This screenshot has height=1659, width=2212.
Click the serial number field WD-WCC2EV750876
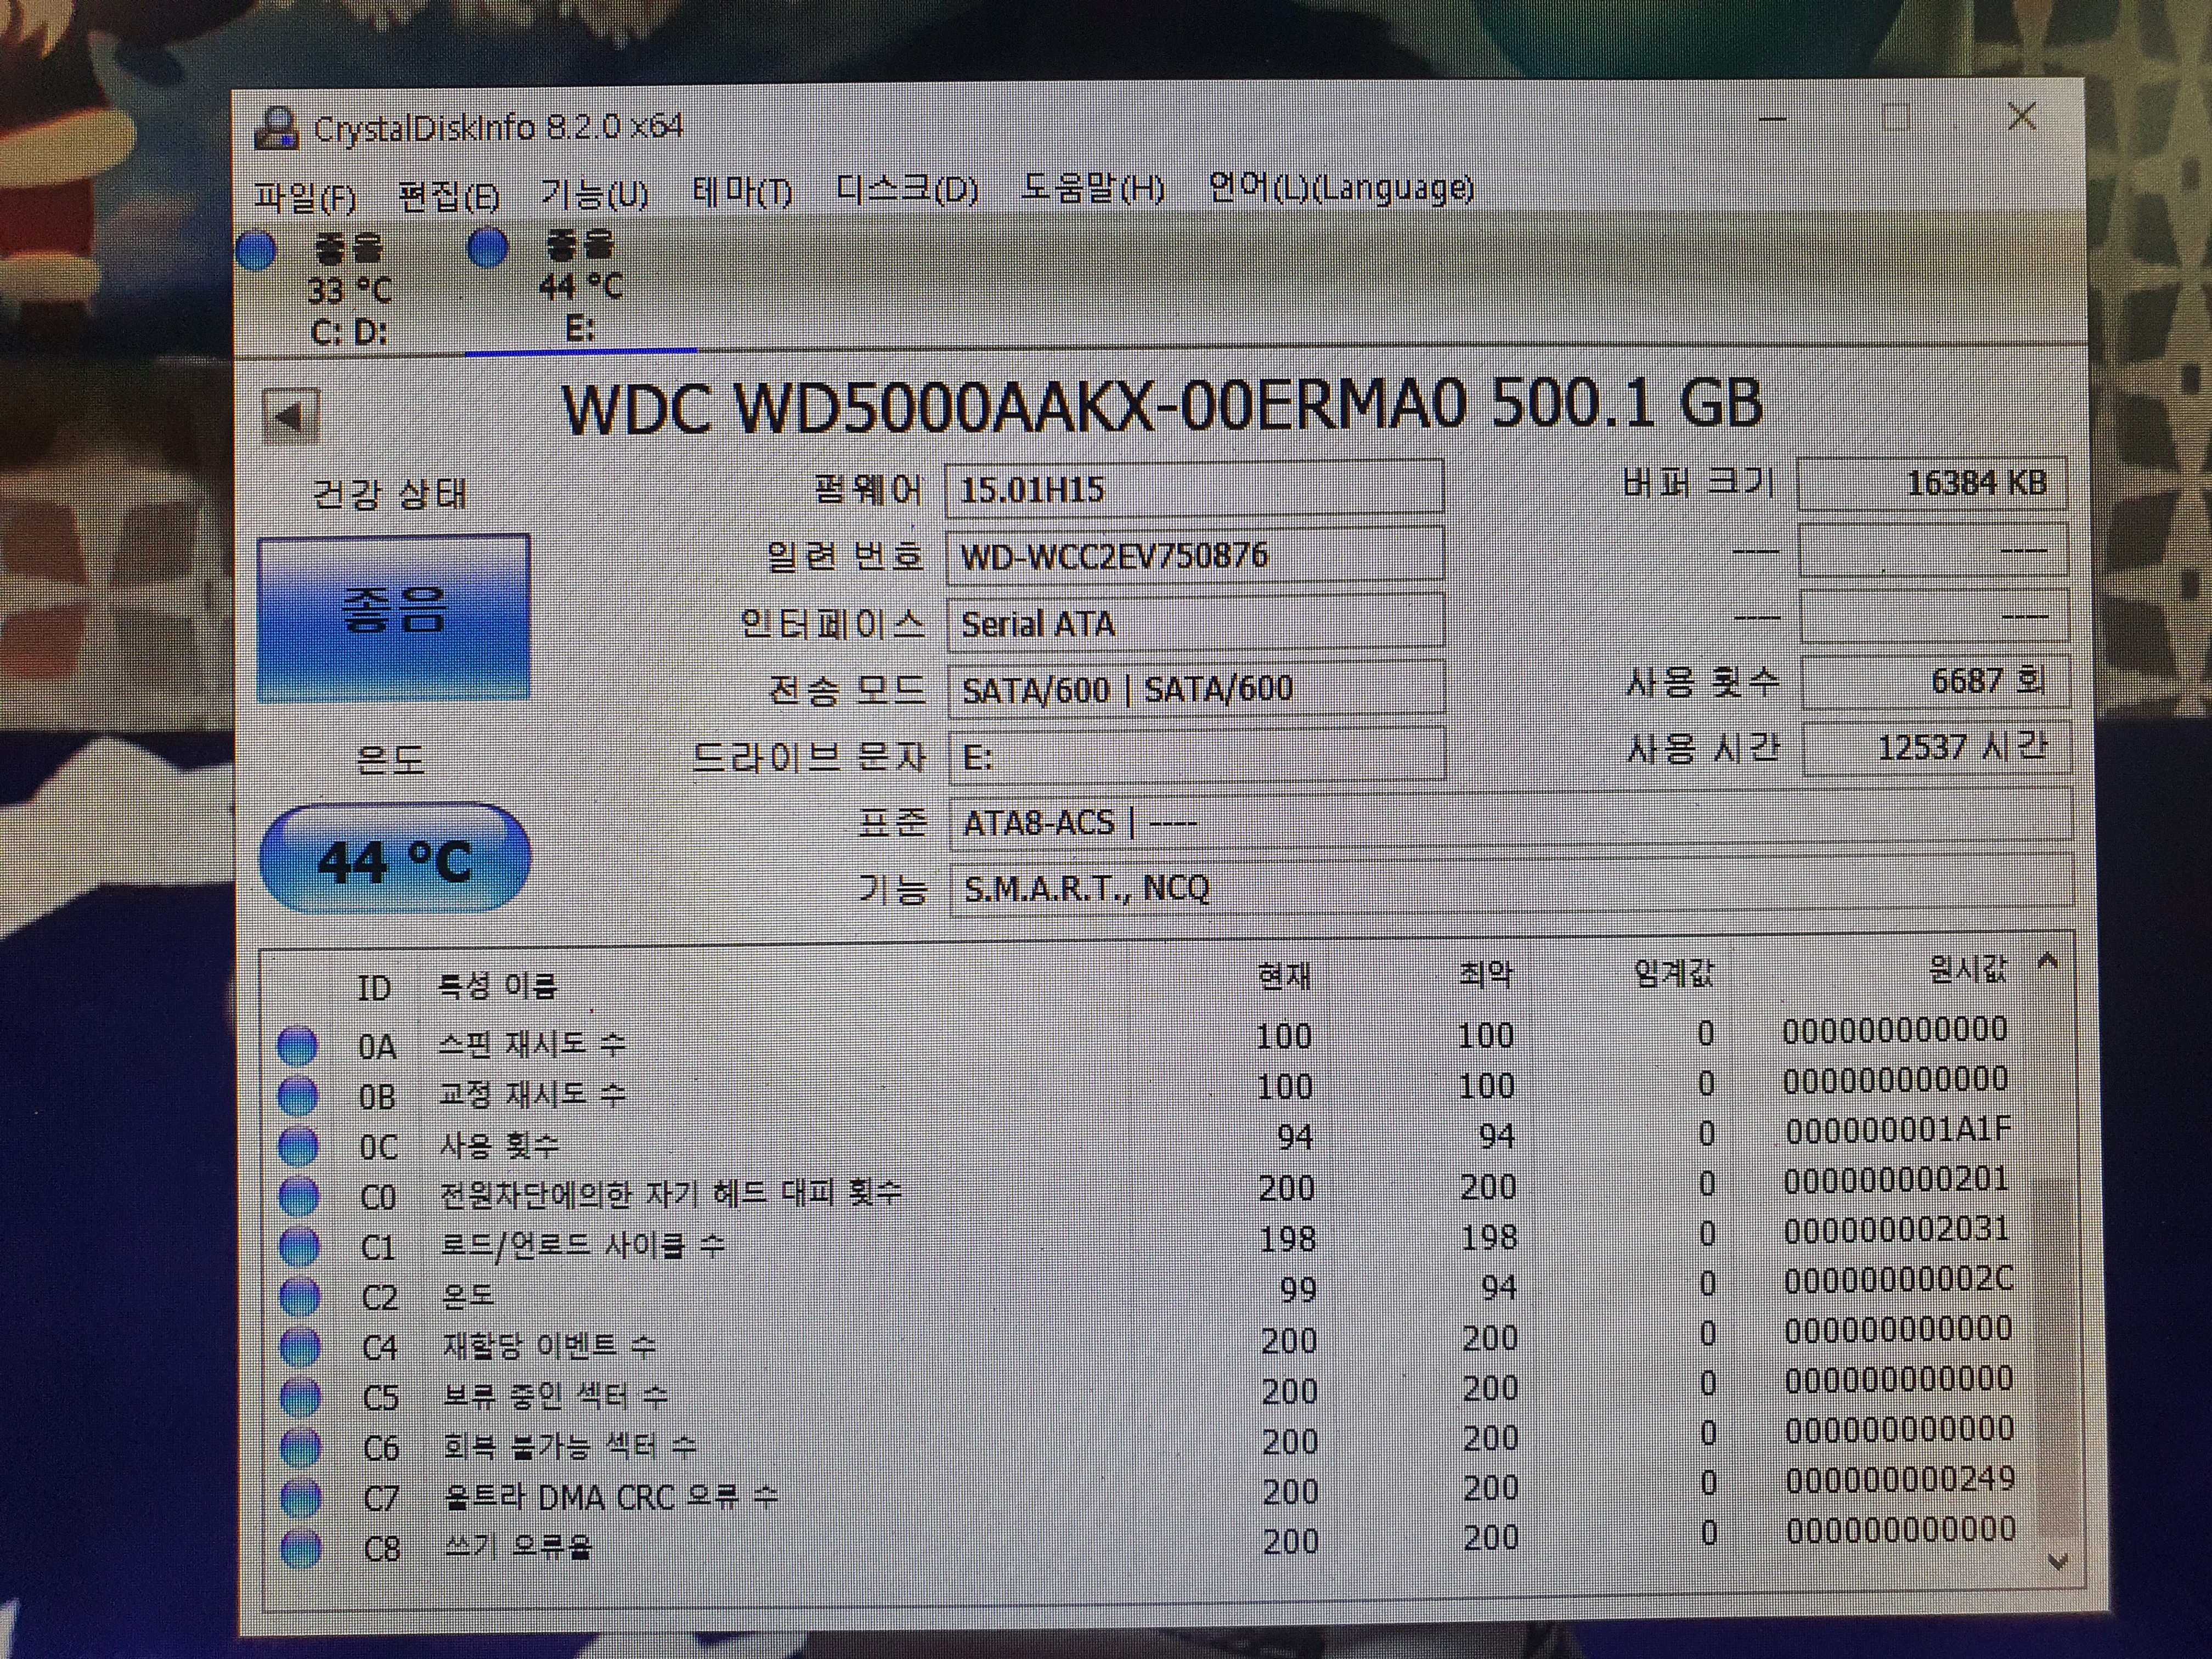[1195, 555]
